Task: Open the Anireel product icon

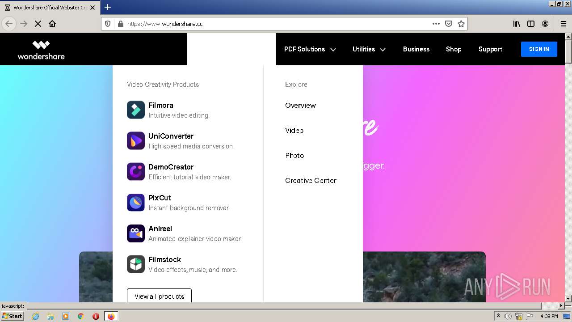Action: point(136,233)
